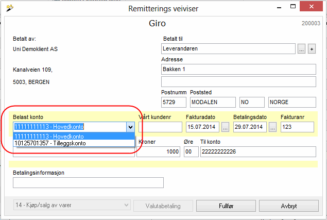Image resolution: width=327 pixels, height=220 pixels.
Task: Open the Betalingsdato date picker button
Action: [x=272, y=127]
